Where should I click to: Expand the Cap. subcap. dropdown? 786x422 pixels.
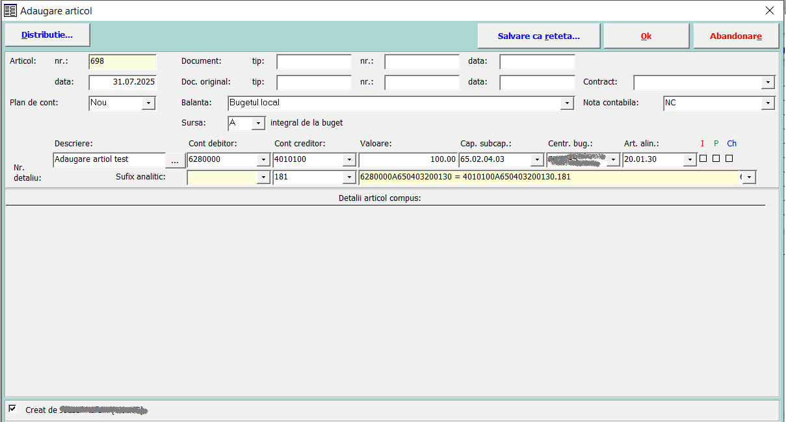click(538, 160)
